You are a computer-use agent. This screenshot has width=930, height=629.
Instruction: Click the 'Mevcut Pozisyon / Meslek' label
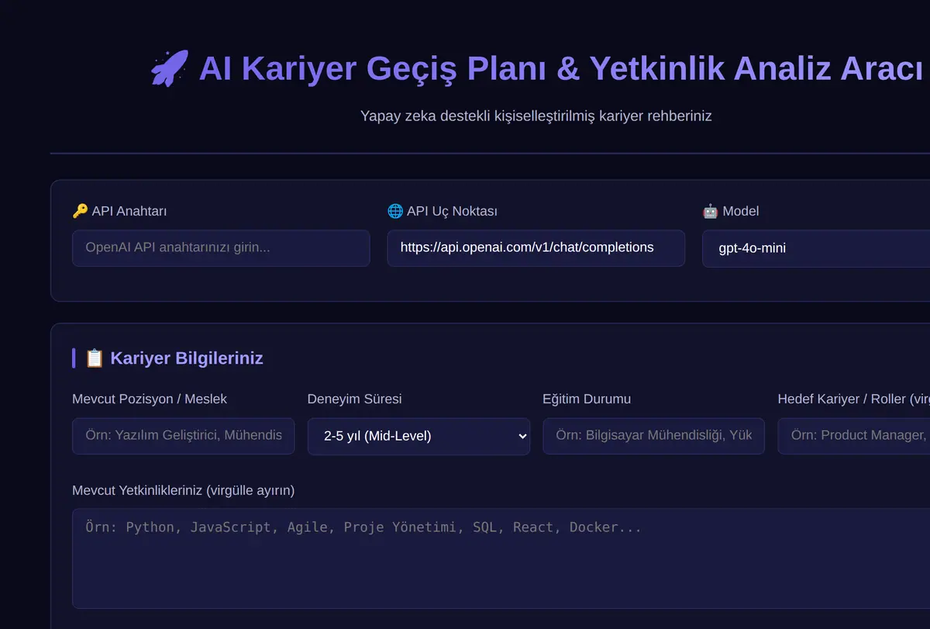[150, 399]
